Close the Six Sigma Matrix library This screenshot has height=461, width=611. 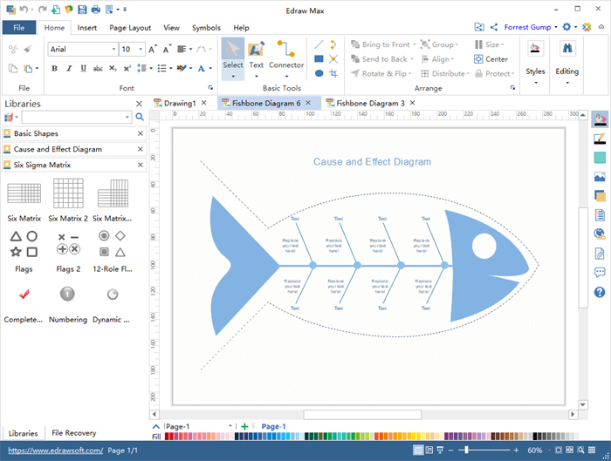pos(141,165)
